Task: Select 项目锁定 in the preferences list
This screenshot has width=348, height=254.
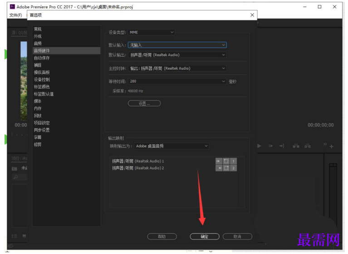Action: (x=42, y=123)
